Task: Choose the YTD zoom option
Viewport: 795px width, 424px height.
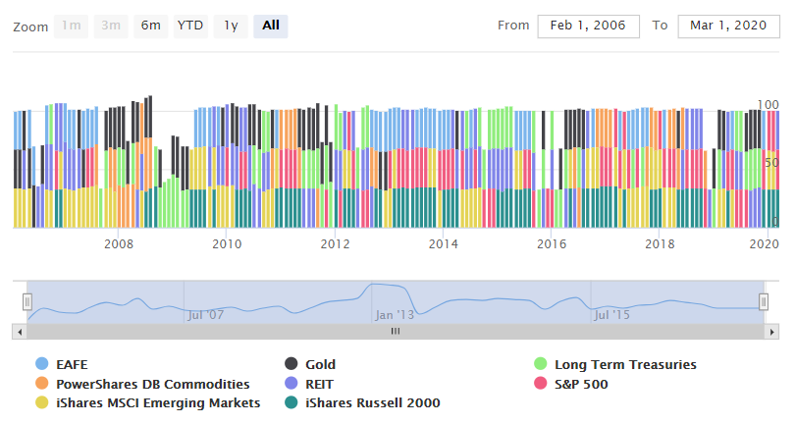Action: (x=190, y=26)
